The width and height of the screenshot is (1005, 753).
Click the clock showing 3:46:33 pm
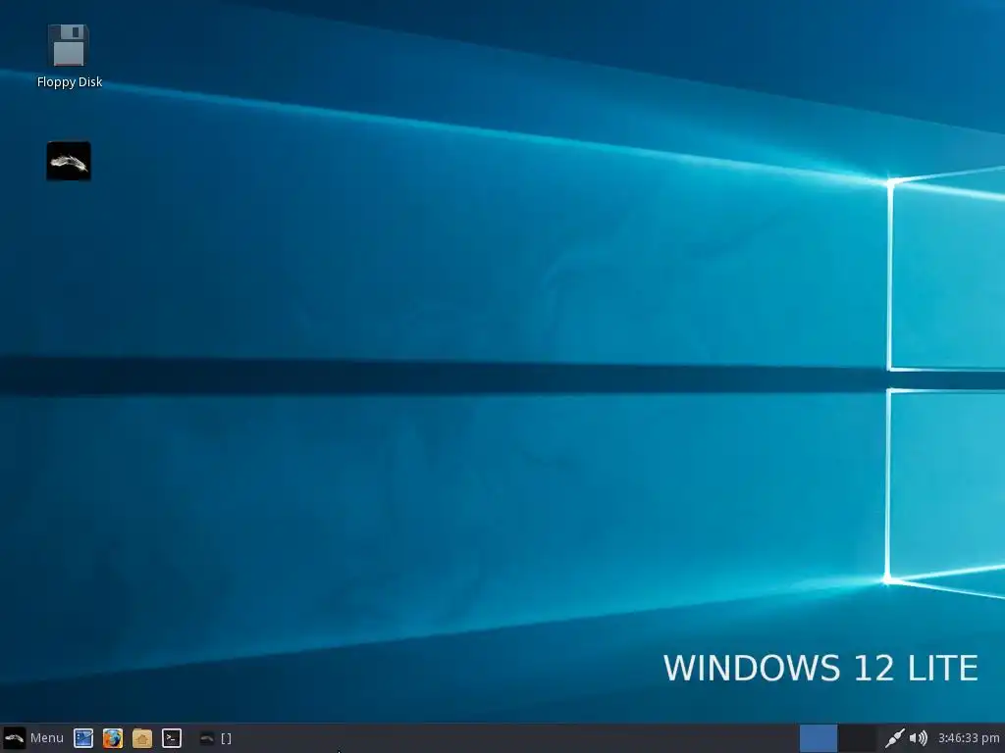click(x=969, y=738)
